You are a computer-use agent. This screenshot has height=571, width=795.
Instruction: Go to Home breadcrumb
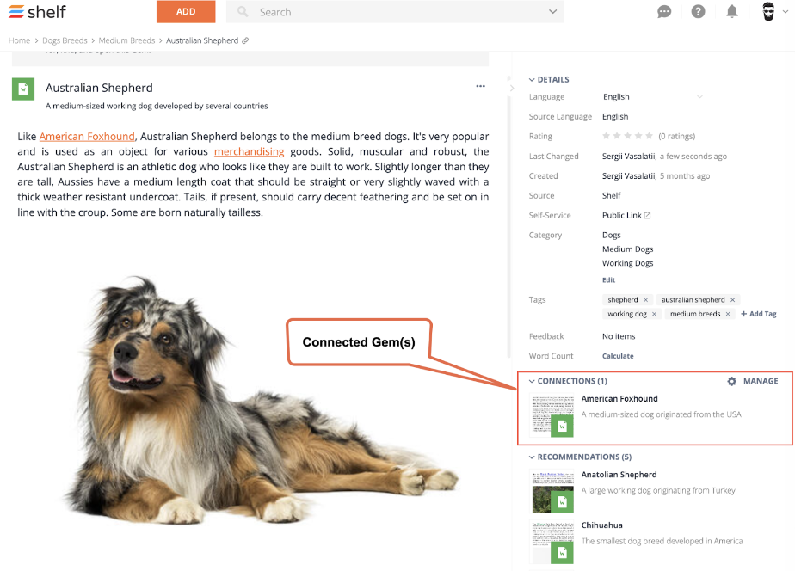coord(19,40)
